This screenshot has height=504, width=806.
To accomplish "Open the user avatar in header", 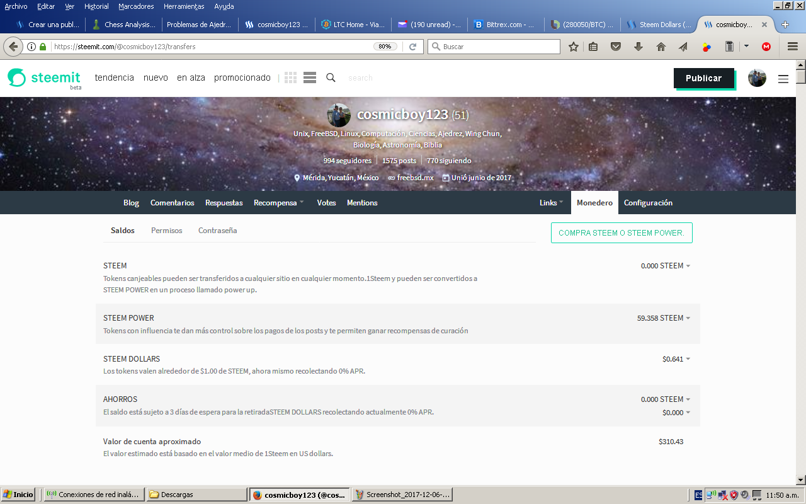I will (x=757, y=78).
